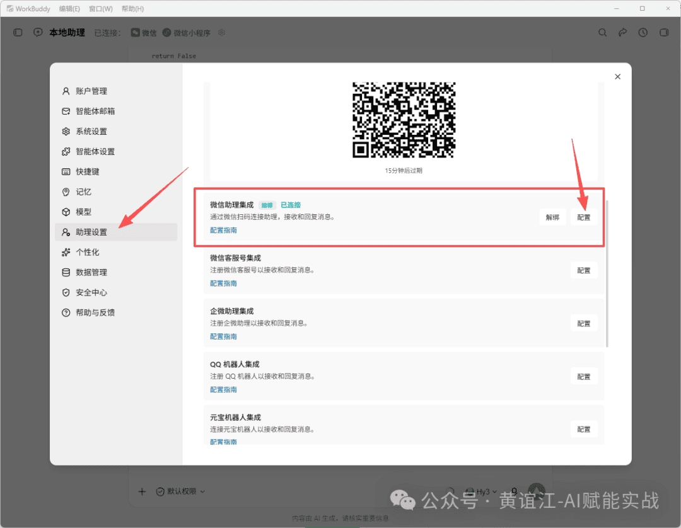
Task: Open 快捷键 settings page
Action: tap(116, 171)
